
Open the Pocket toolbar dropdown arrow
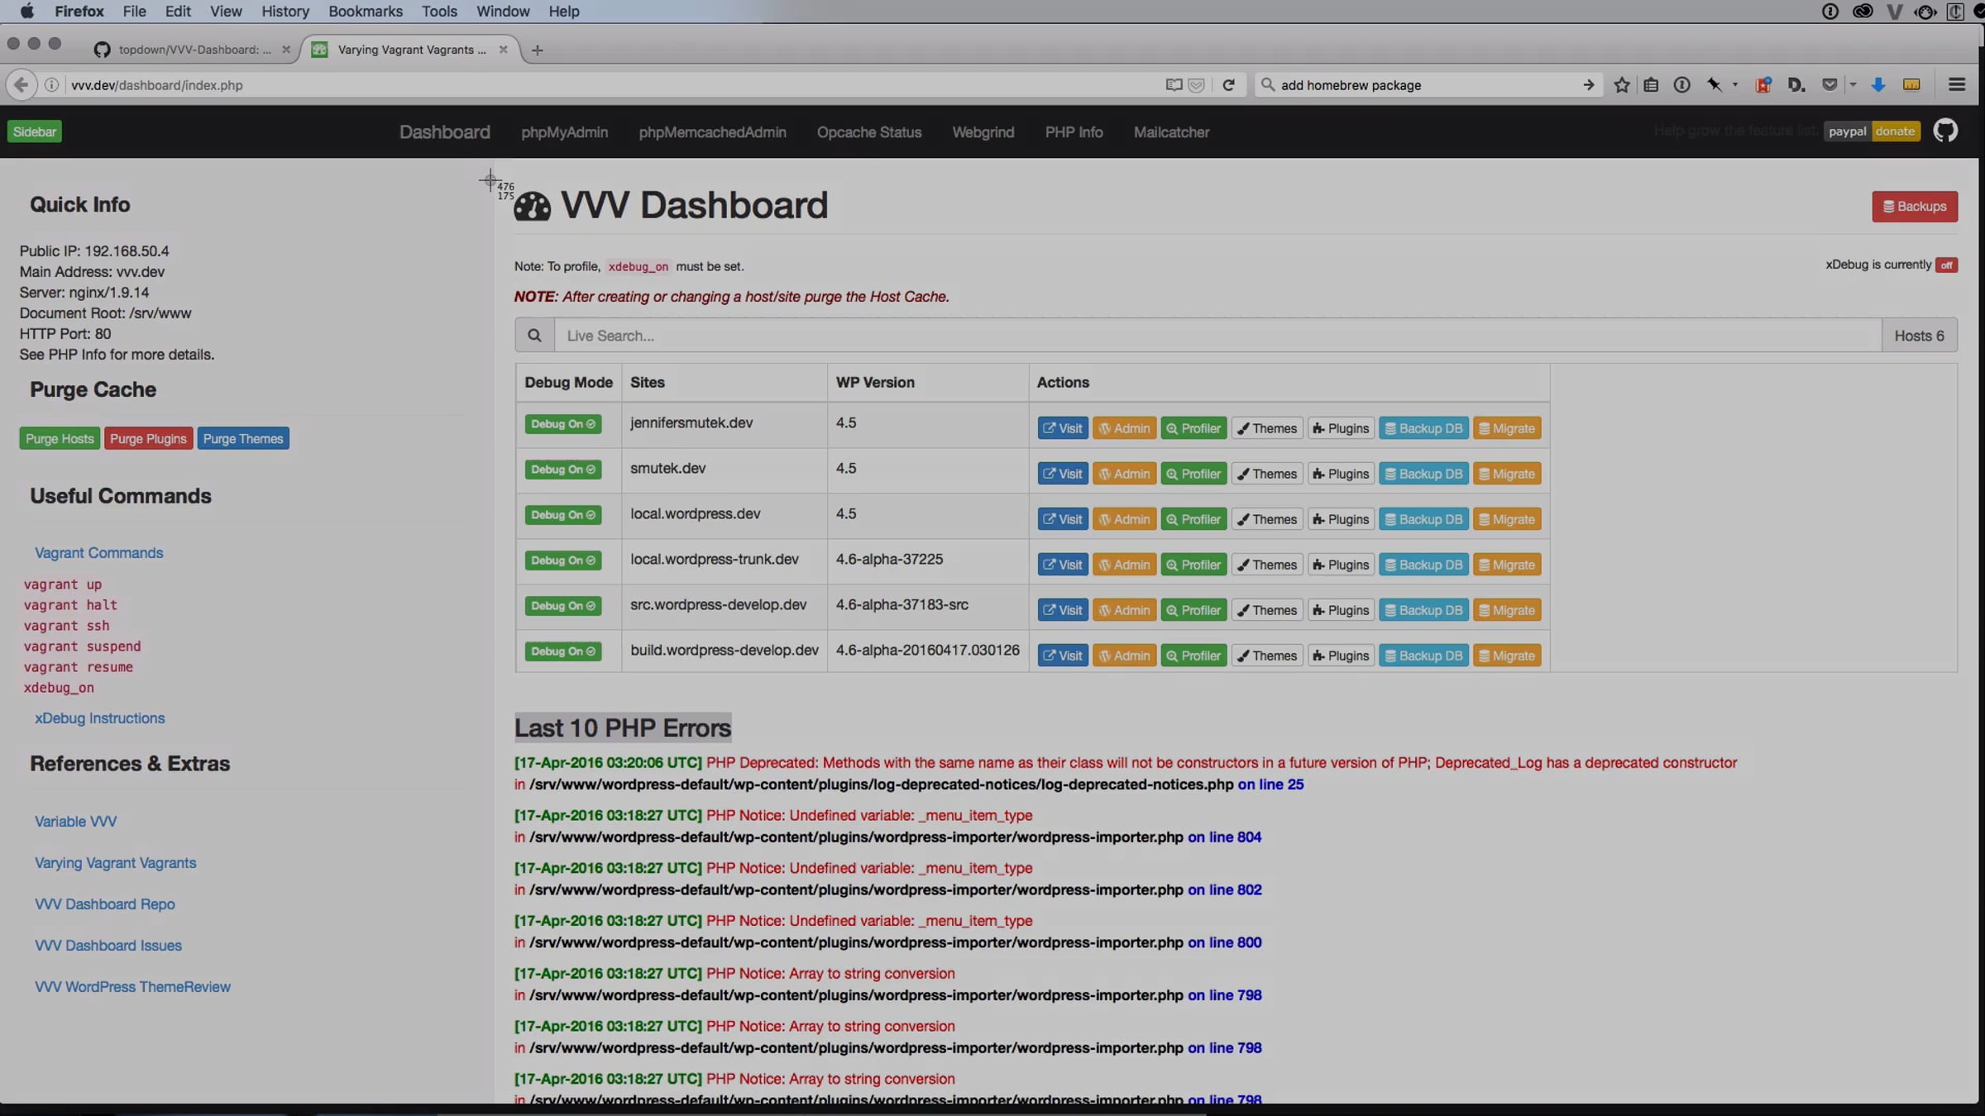point(1853,85)
